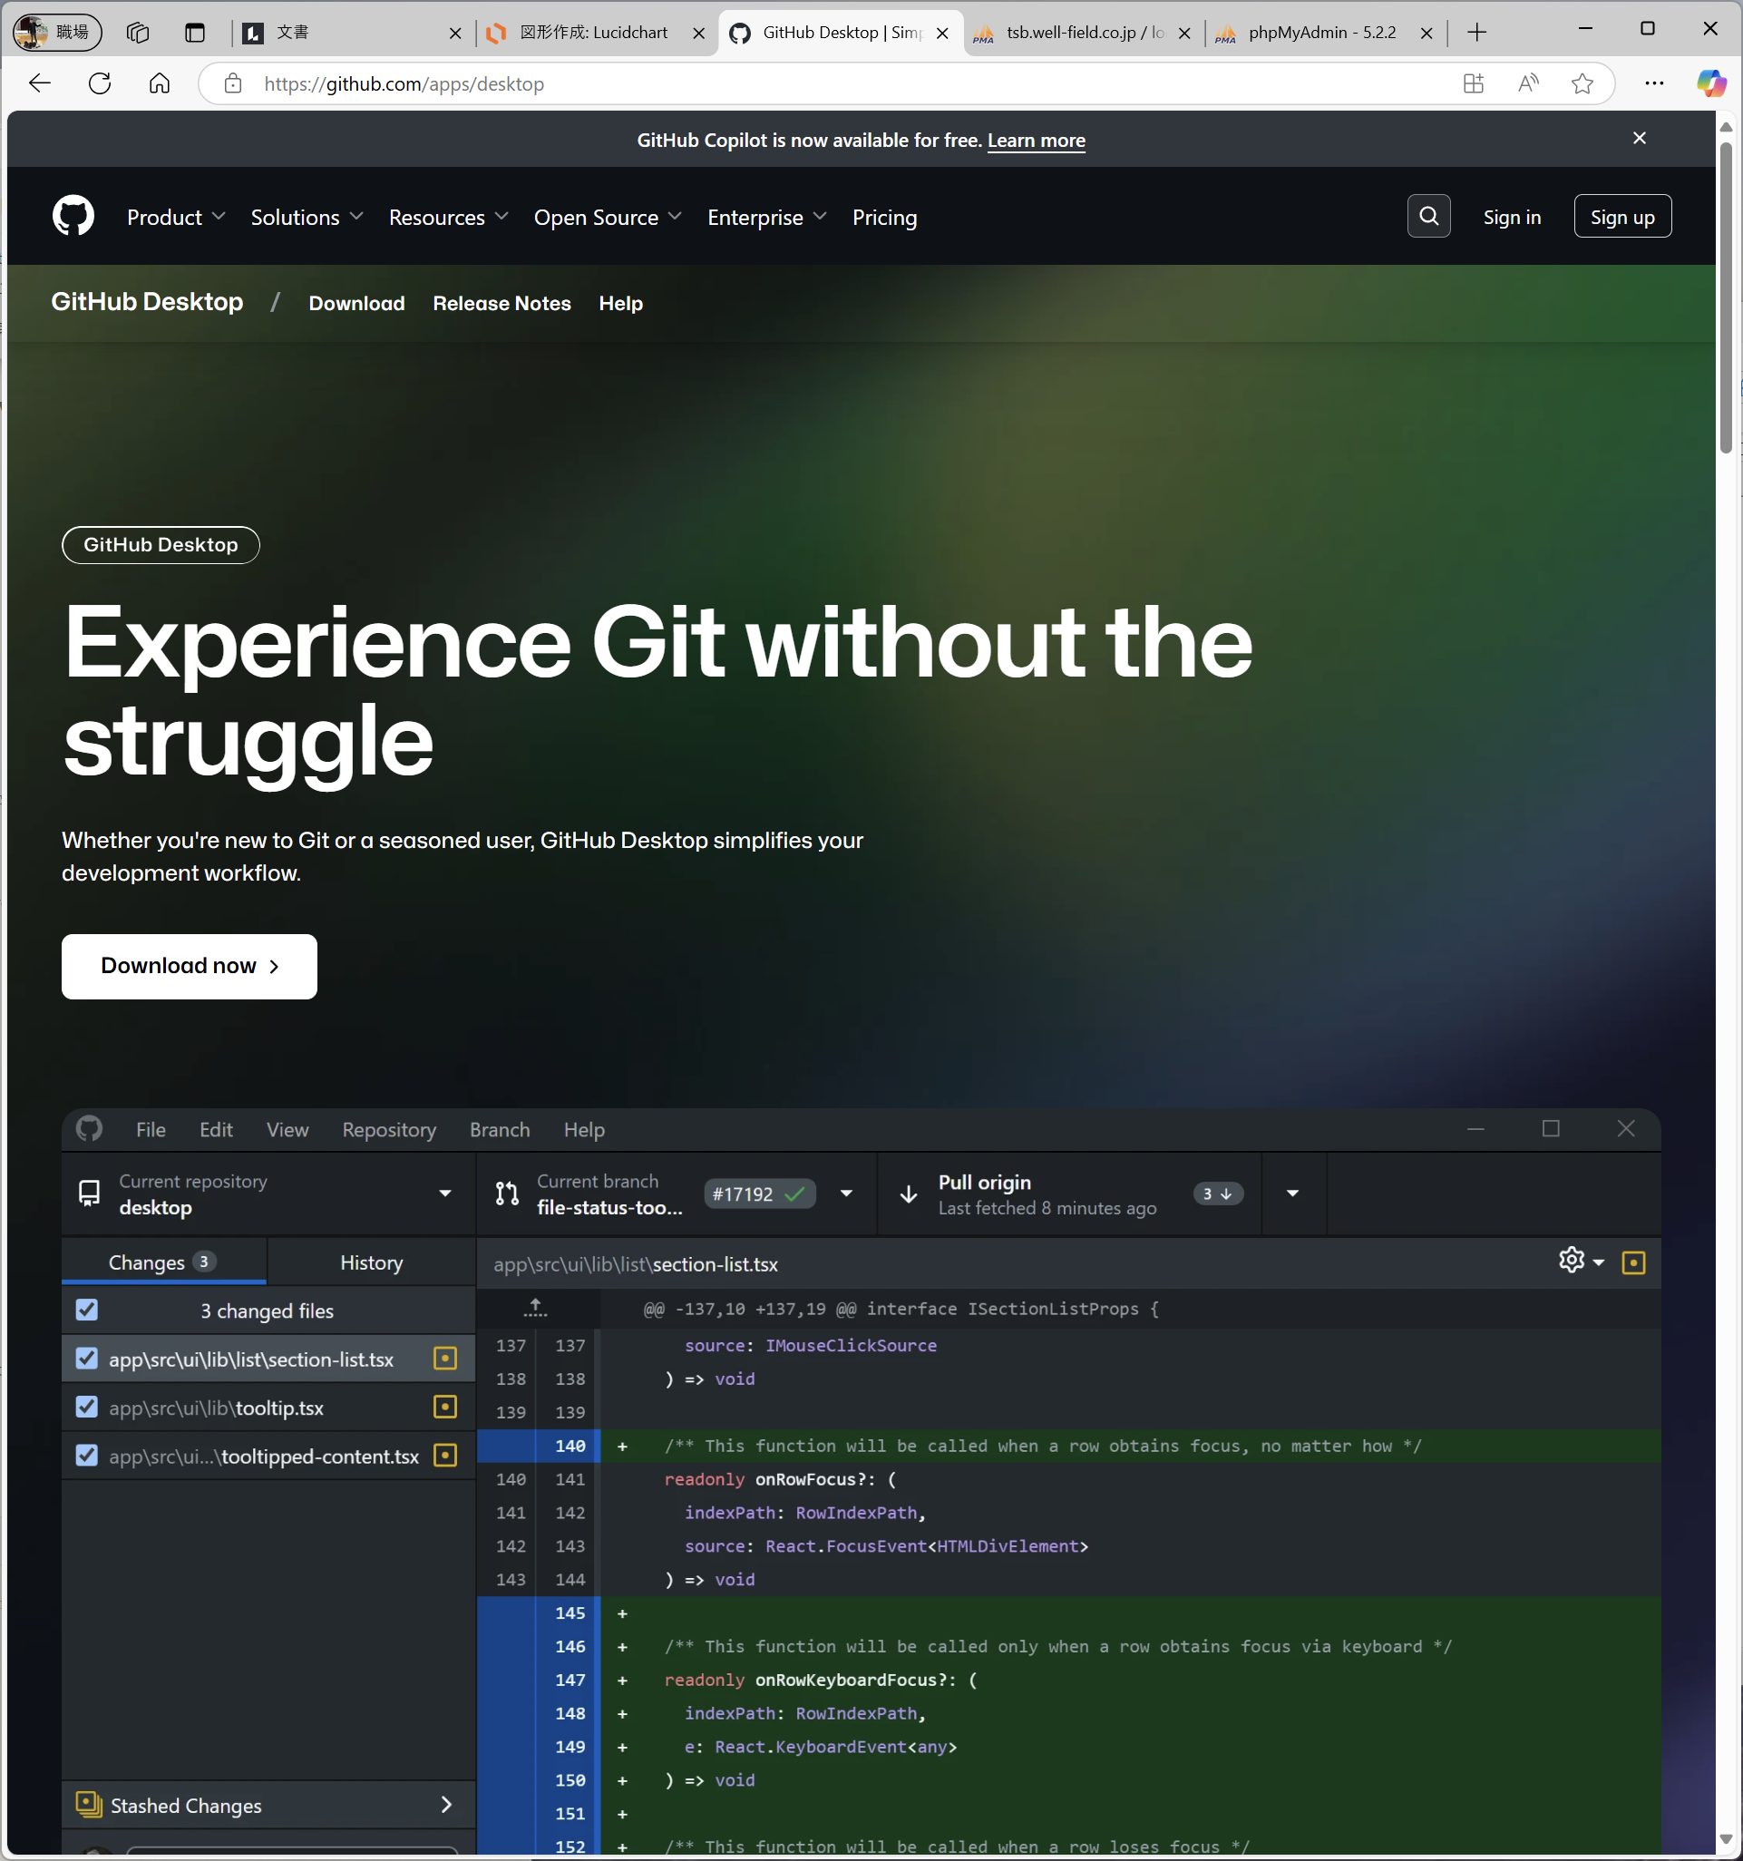Click diff settings gear icon
The image size is (1743, 1861).
1572,1261
